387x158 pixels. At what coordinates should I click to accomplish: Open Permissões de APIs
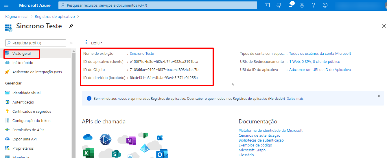[28, 130]
